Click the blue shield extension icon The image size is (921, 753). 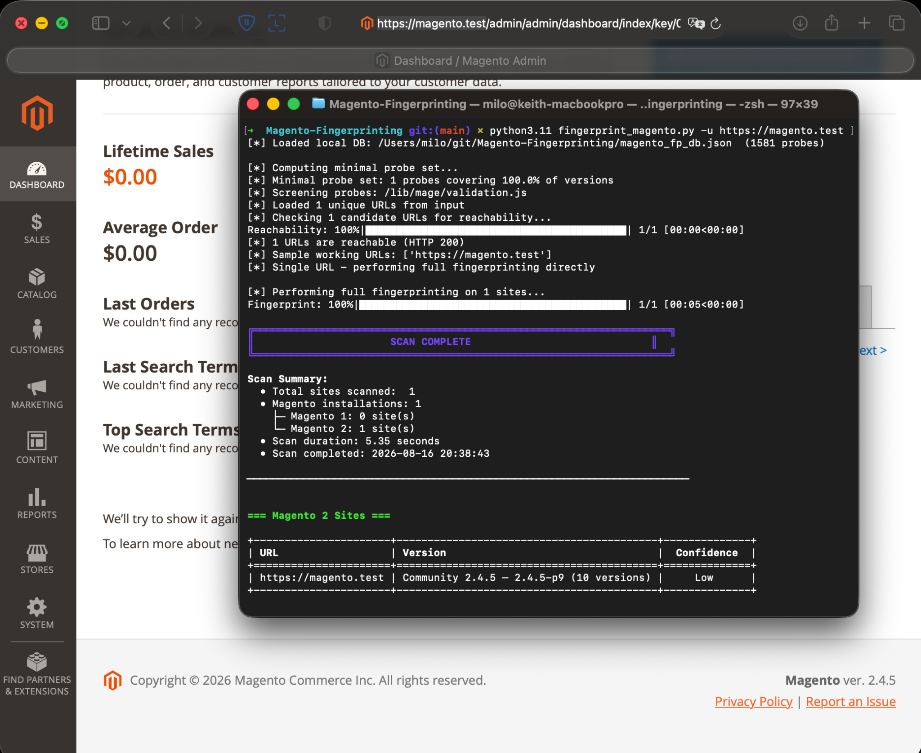pos(246,23)
